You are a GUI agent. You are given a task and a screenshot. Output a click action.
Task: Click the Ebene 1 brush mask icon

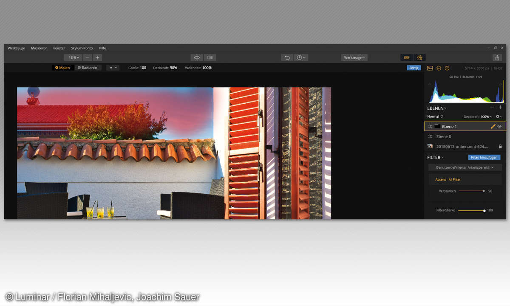click(x=493, y=126)
